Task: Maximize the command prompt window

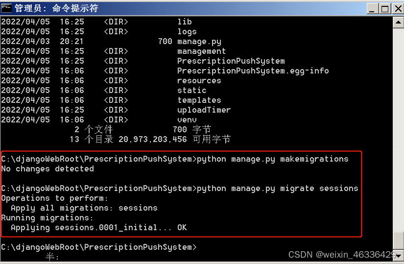Action: [385, 8]
